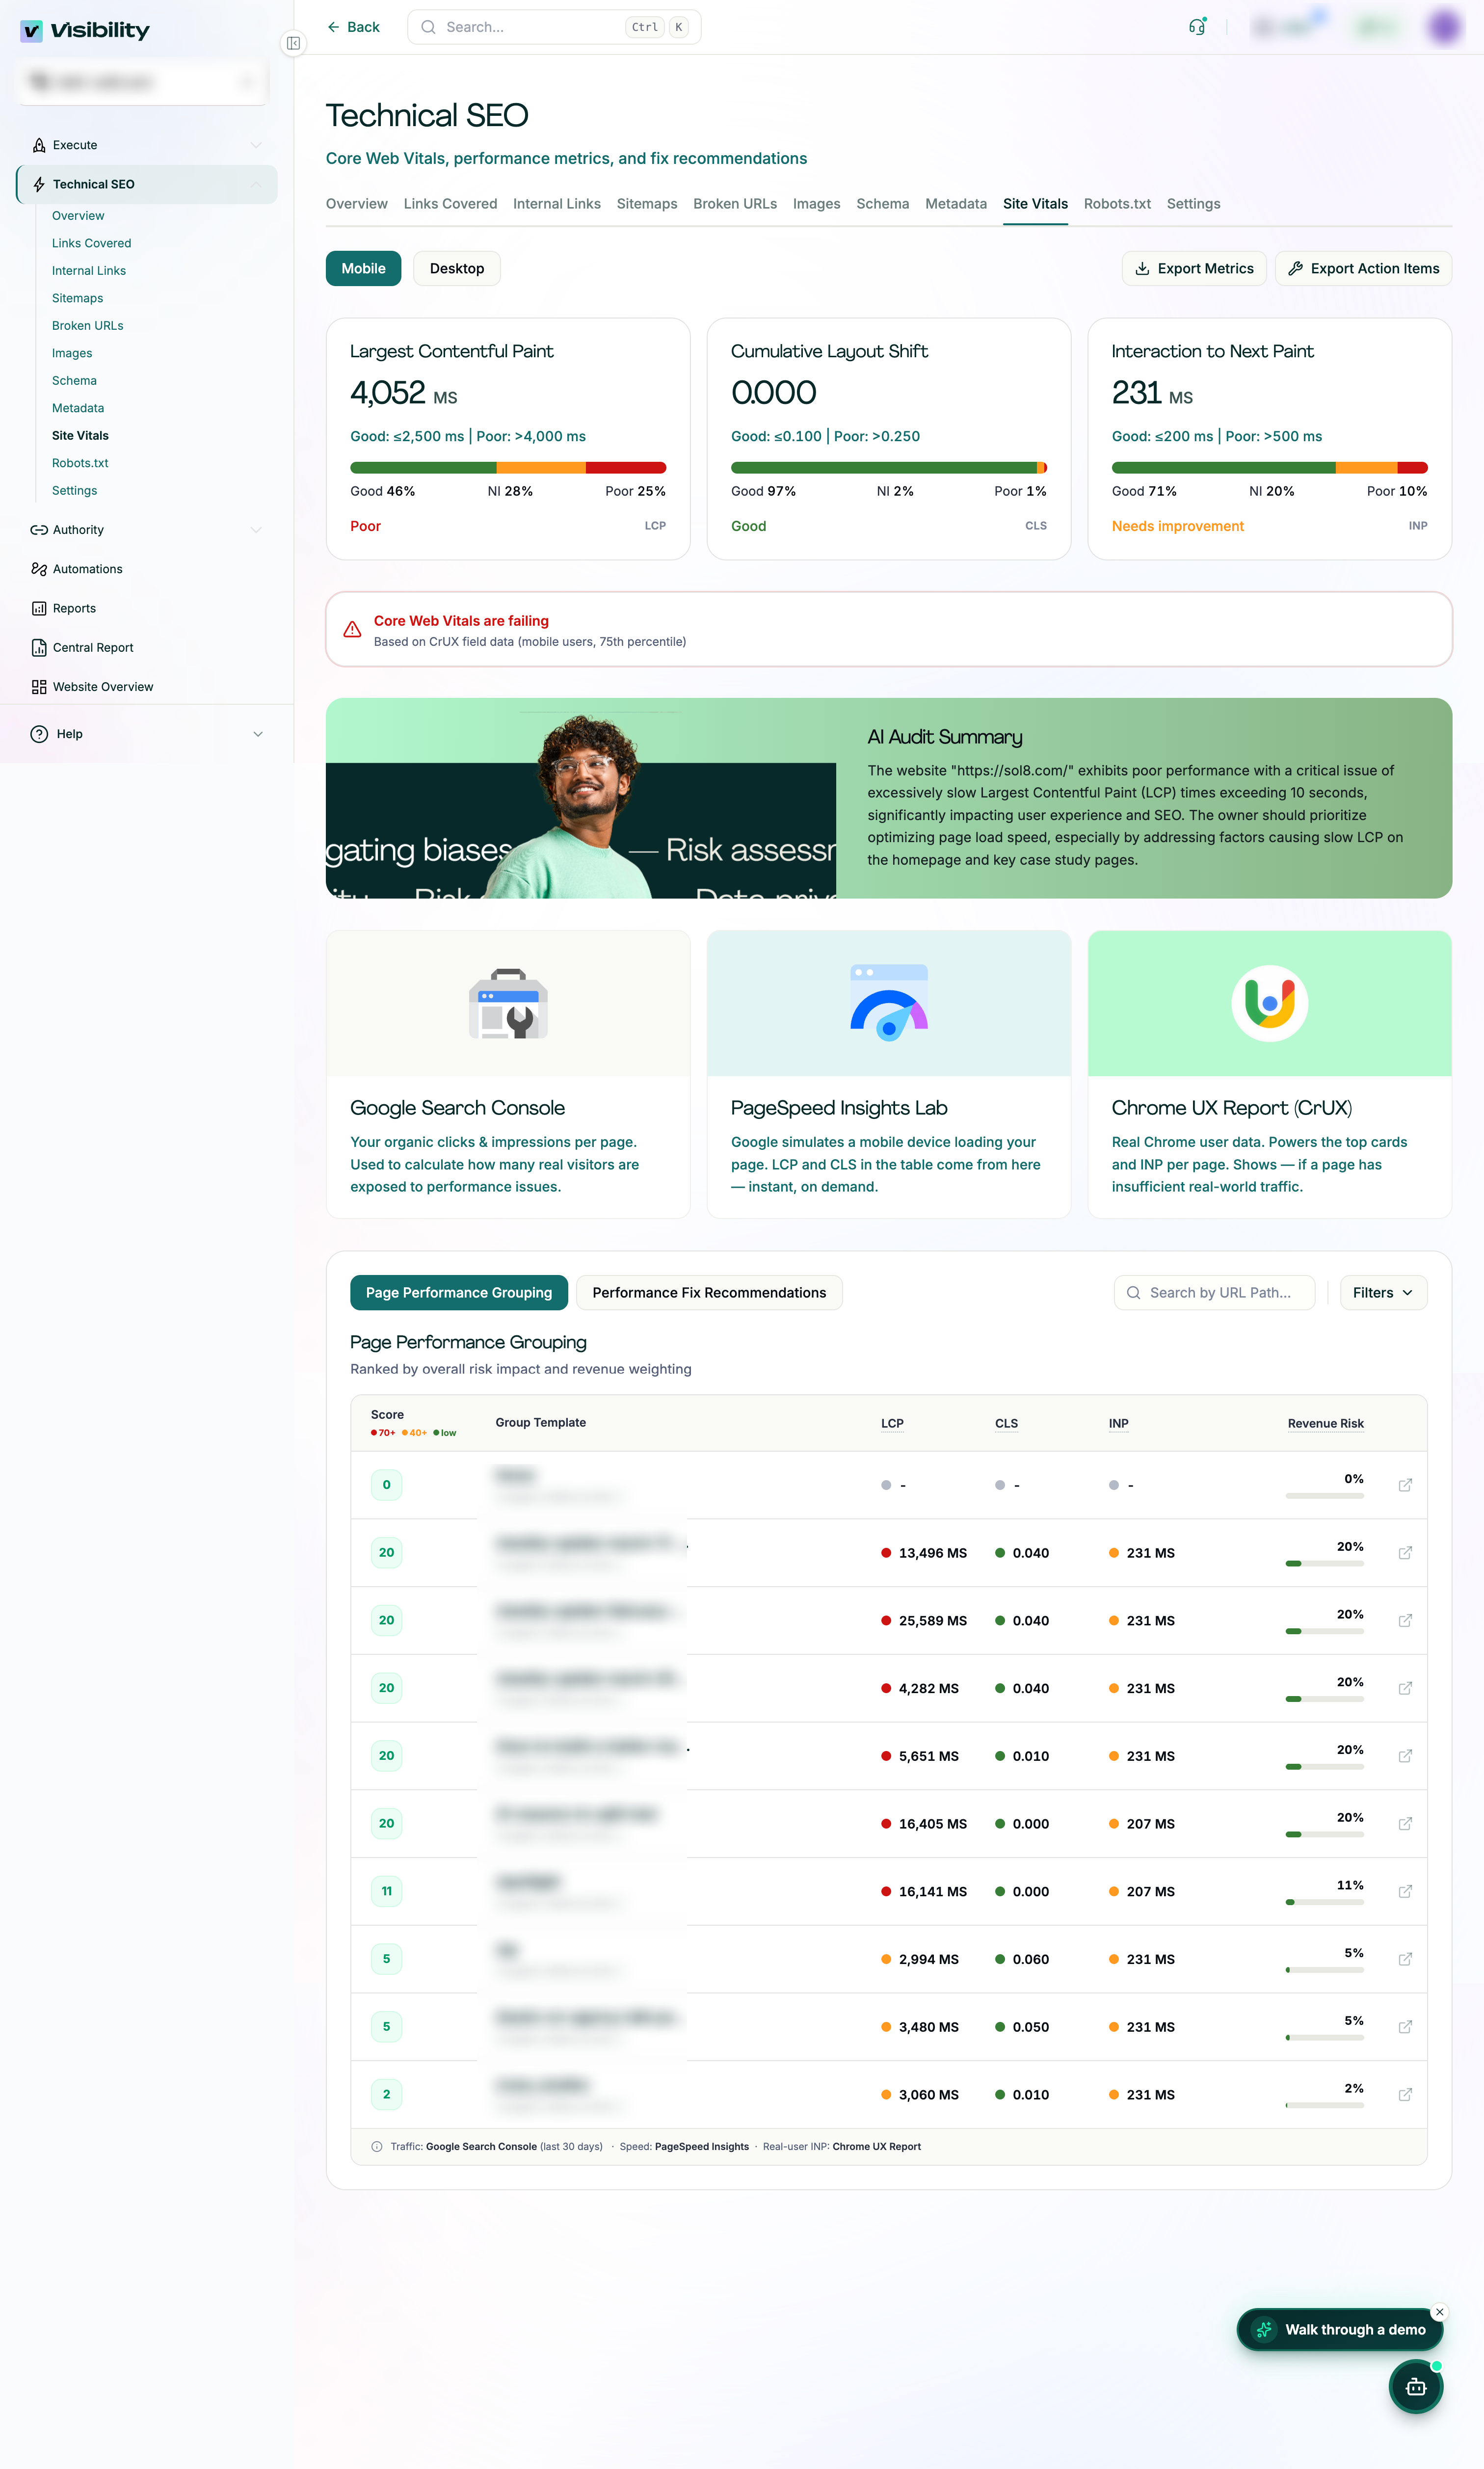
Task: Open the Schema tab
Action: (883, 204)
